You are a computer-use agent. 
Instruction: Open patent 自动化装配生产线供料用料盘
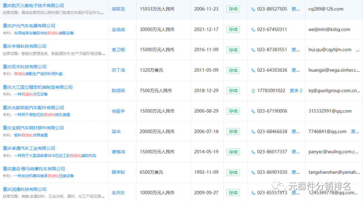pos(38,74)
